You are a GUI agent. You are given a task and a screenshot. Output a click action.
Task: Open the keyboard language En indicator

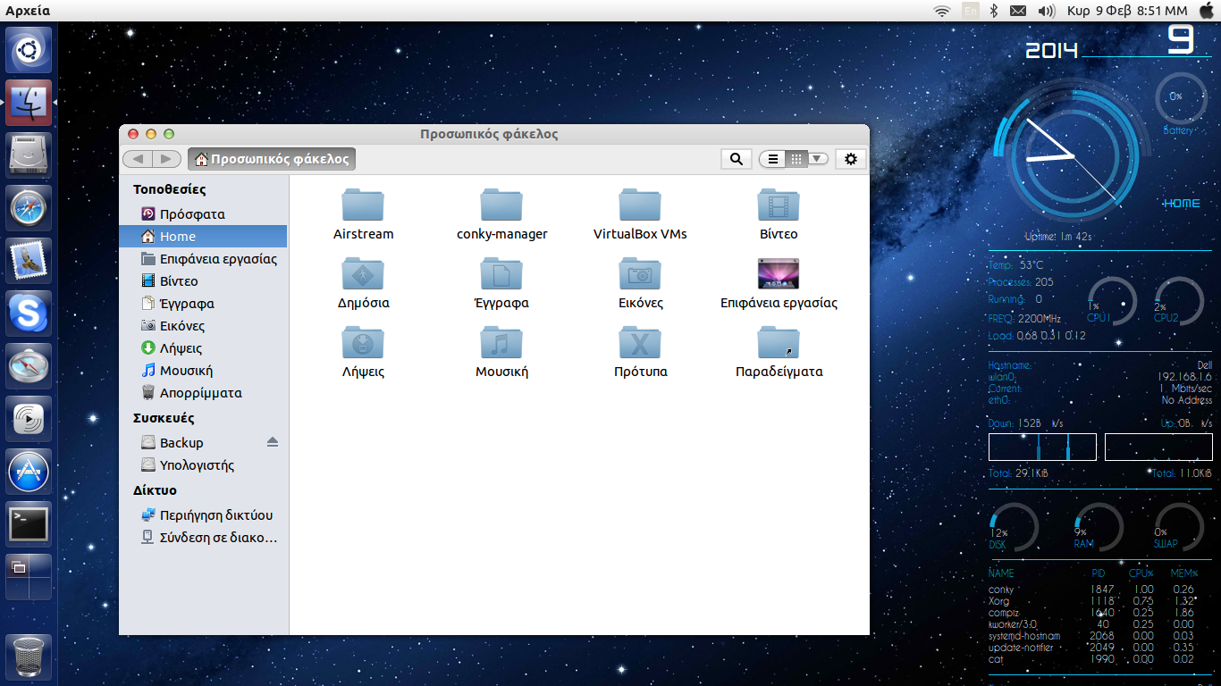[x=970, y=11]
